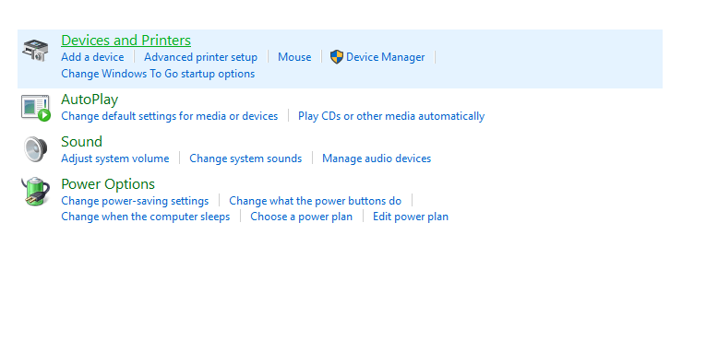The image size is (706, 352).
Task: Open Mouse settings link
Action: (294, 57)
